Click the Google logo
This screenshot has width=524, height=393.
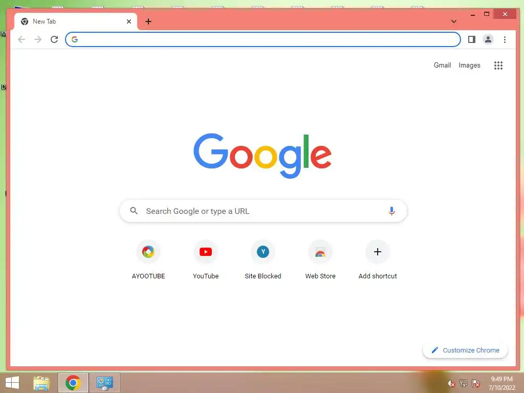(x=263, y=156)
